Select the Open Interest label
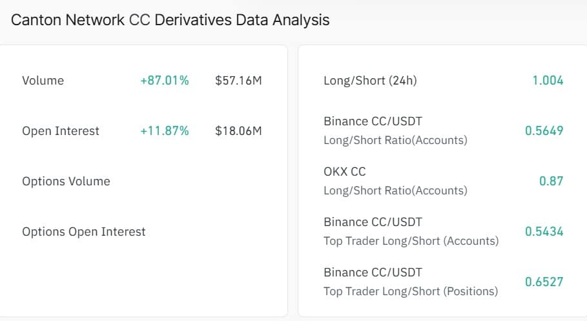 [61, 131]
